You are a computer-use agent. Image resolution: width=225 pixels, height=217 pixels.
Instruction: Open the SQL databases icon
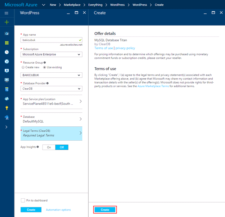tap(7, 89)
